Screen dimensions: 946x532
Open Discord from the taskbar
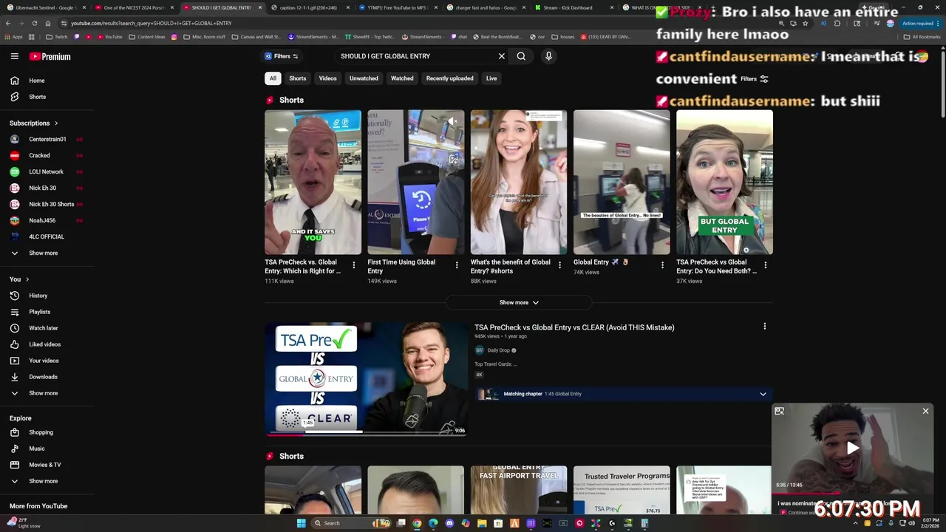(x=449, y=523)
